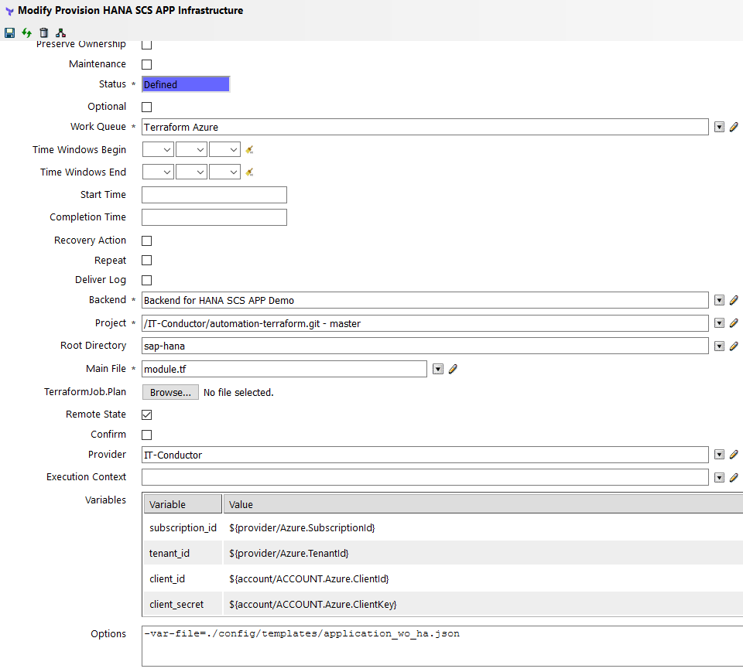
Task: Click into the Start Time field
Action: tap(214, 195)
